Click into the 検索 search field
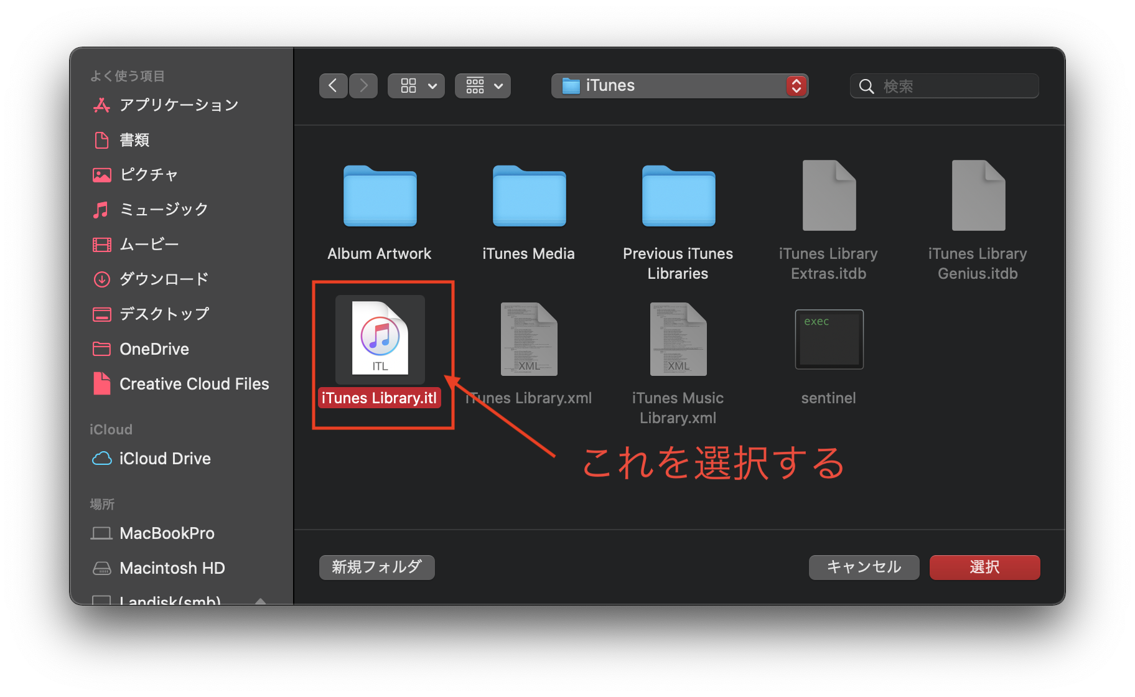 tap(945, 86)
